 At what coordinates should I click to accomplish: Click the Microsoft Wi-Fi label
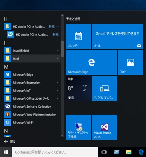coord(23,123)
